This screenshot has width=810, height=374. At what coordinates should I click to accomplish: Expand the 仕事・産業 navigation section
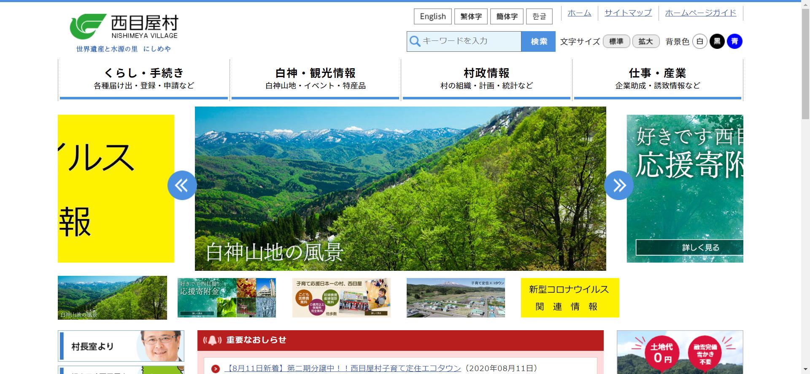click(x=657, y=79)
